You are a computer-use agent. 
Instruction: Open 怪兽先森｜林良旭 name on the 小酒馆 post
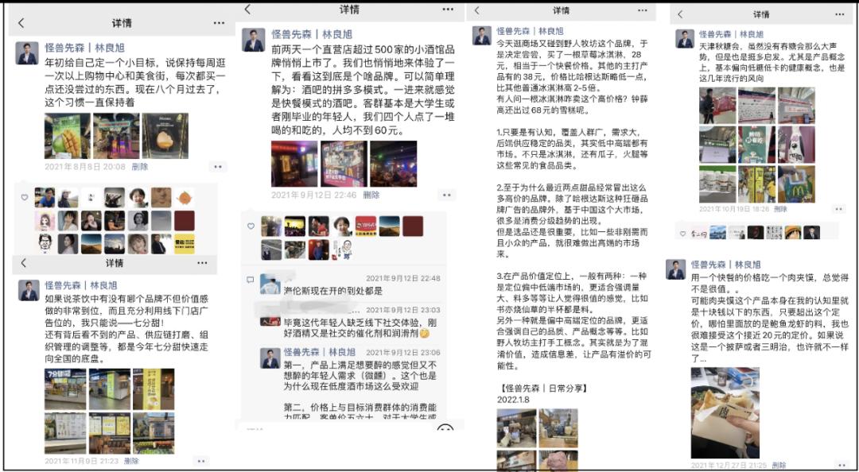point(311,34)
